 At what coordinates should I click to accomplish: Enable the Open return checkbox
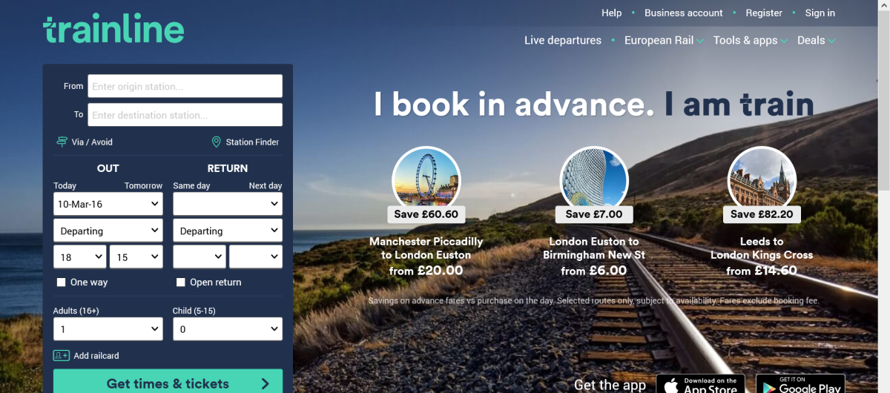tap(180, 283)
